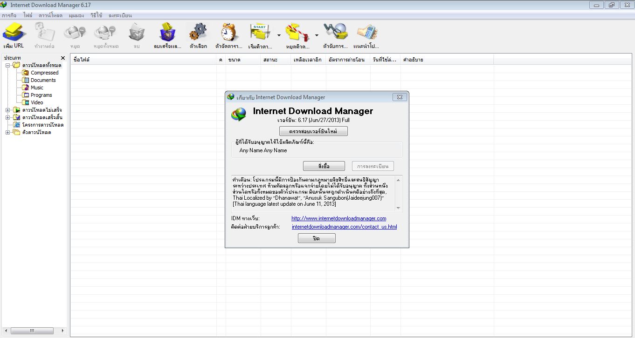Expand the ดาวน์โหลดเสร็จสิ้น tree node
635x338 pixels.
[8, 117]
